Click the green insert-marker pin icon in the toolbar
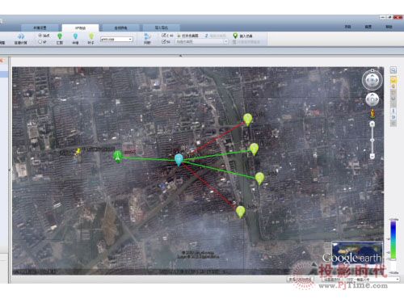 pyautogui.click(x=235, y=36)
